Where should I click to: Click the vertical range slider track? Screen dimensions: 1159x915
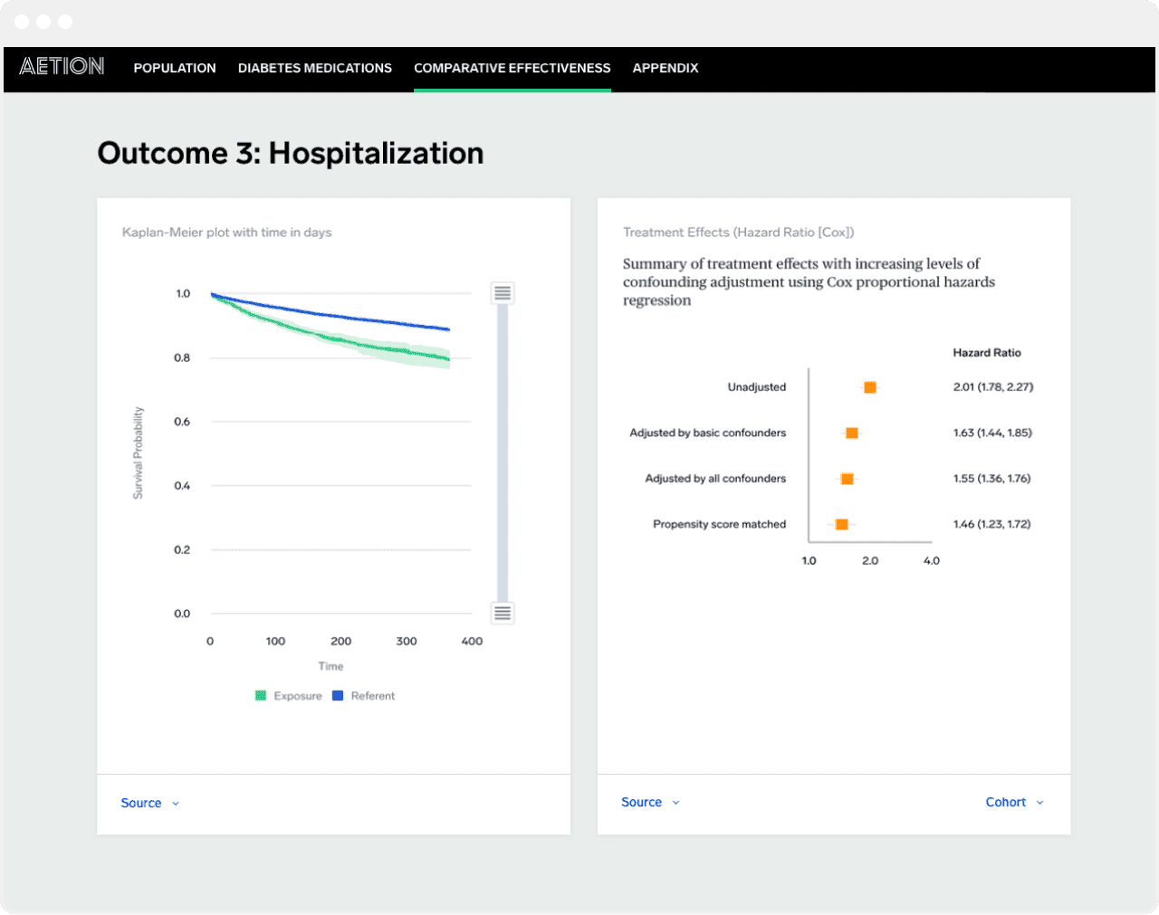pos(503,453)
